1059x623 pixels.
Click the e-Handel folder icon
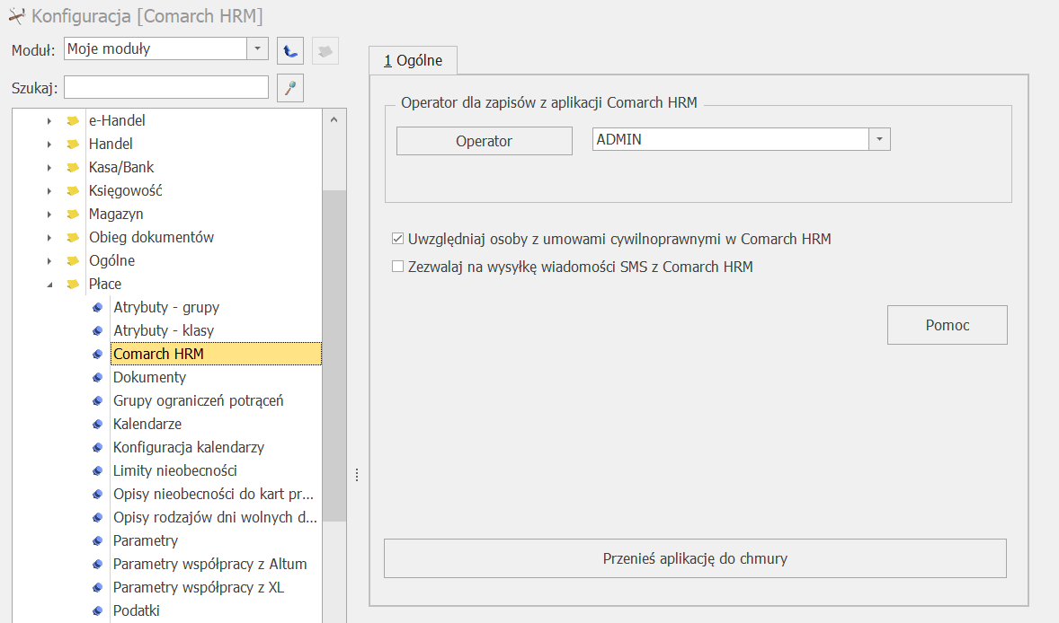click(x=73, y=120)
